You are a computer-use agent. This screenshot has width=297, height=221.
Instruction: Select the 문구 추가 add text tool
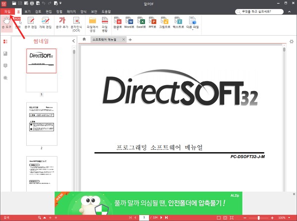click(62, 23)
